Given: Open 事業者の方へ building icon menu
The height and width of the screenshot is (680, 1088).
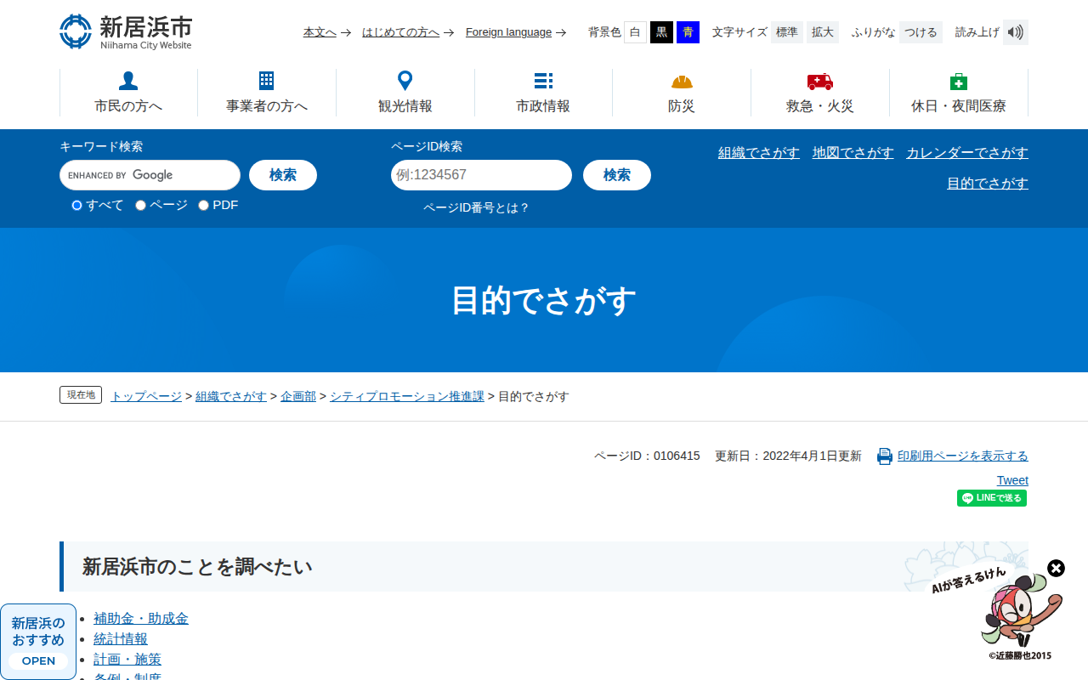Looking at the screenshot, I should (x=267, y=93).
